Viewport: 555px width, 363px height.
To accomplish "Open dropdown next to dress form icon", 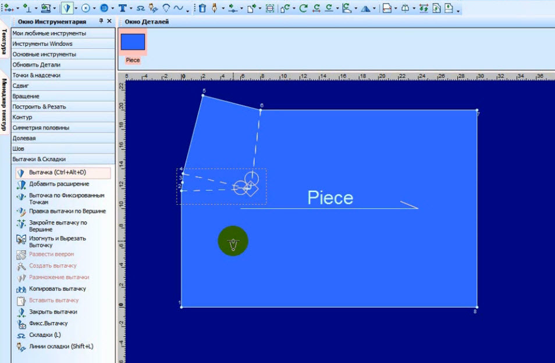I will (414, 8).
